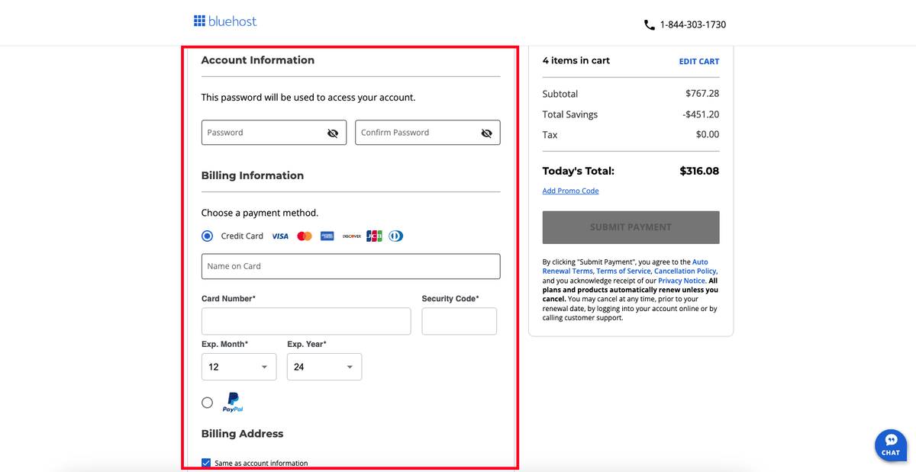Click the Discover card icon
916x472 pixels.
tap(351, 236)
